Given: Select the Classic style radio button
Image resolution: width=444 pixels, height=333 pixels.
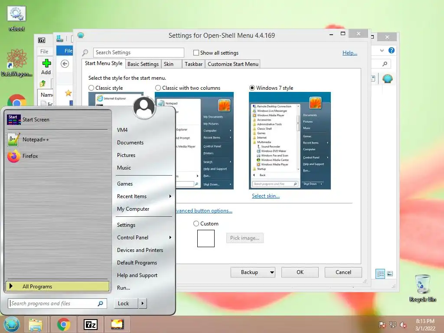Looking at the screenshot, I should click(x=91, y=88).
